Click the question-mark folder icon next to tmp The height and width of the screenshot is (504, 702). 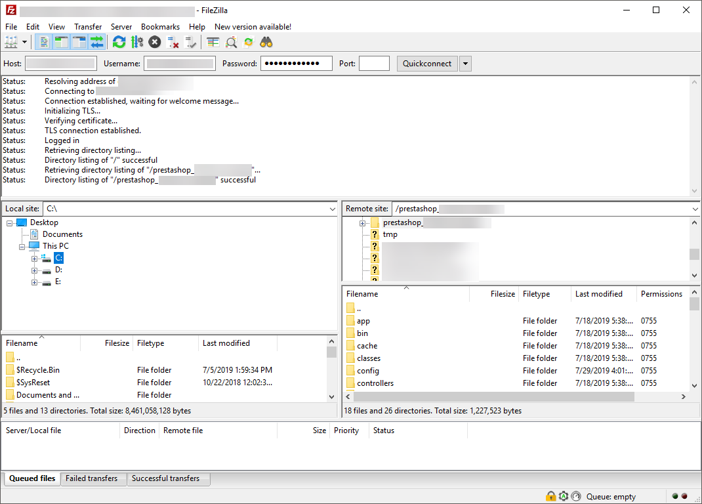point(375,234)
